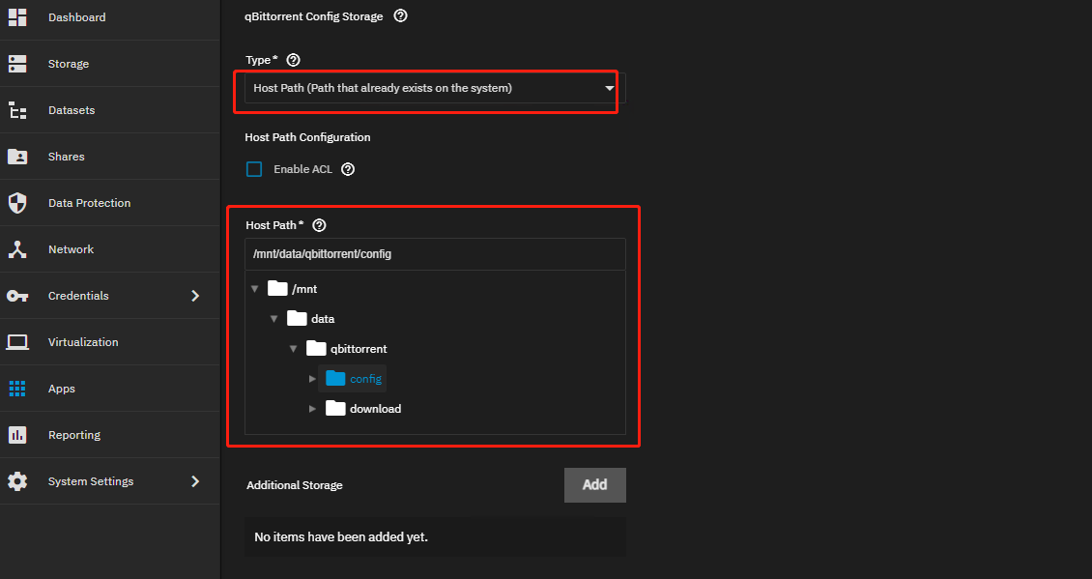Open the Data Protection menu item
1092x579 pixels.
[x=110, y=203]
